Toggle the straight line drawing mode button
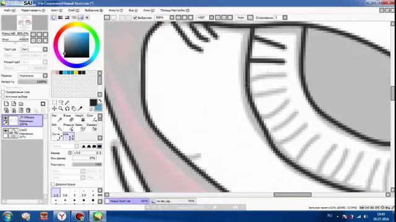Image resolution: width=396 pixels, height=222 pixels. click(x=250, y=18)
